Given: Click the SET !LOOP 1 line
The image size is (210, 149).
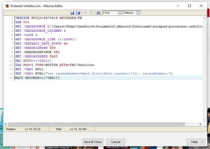Looking at the screenshot, I should (26, 35).
